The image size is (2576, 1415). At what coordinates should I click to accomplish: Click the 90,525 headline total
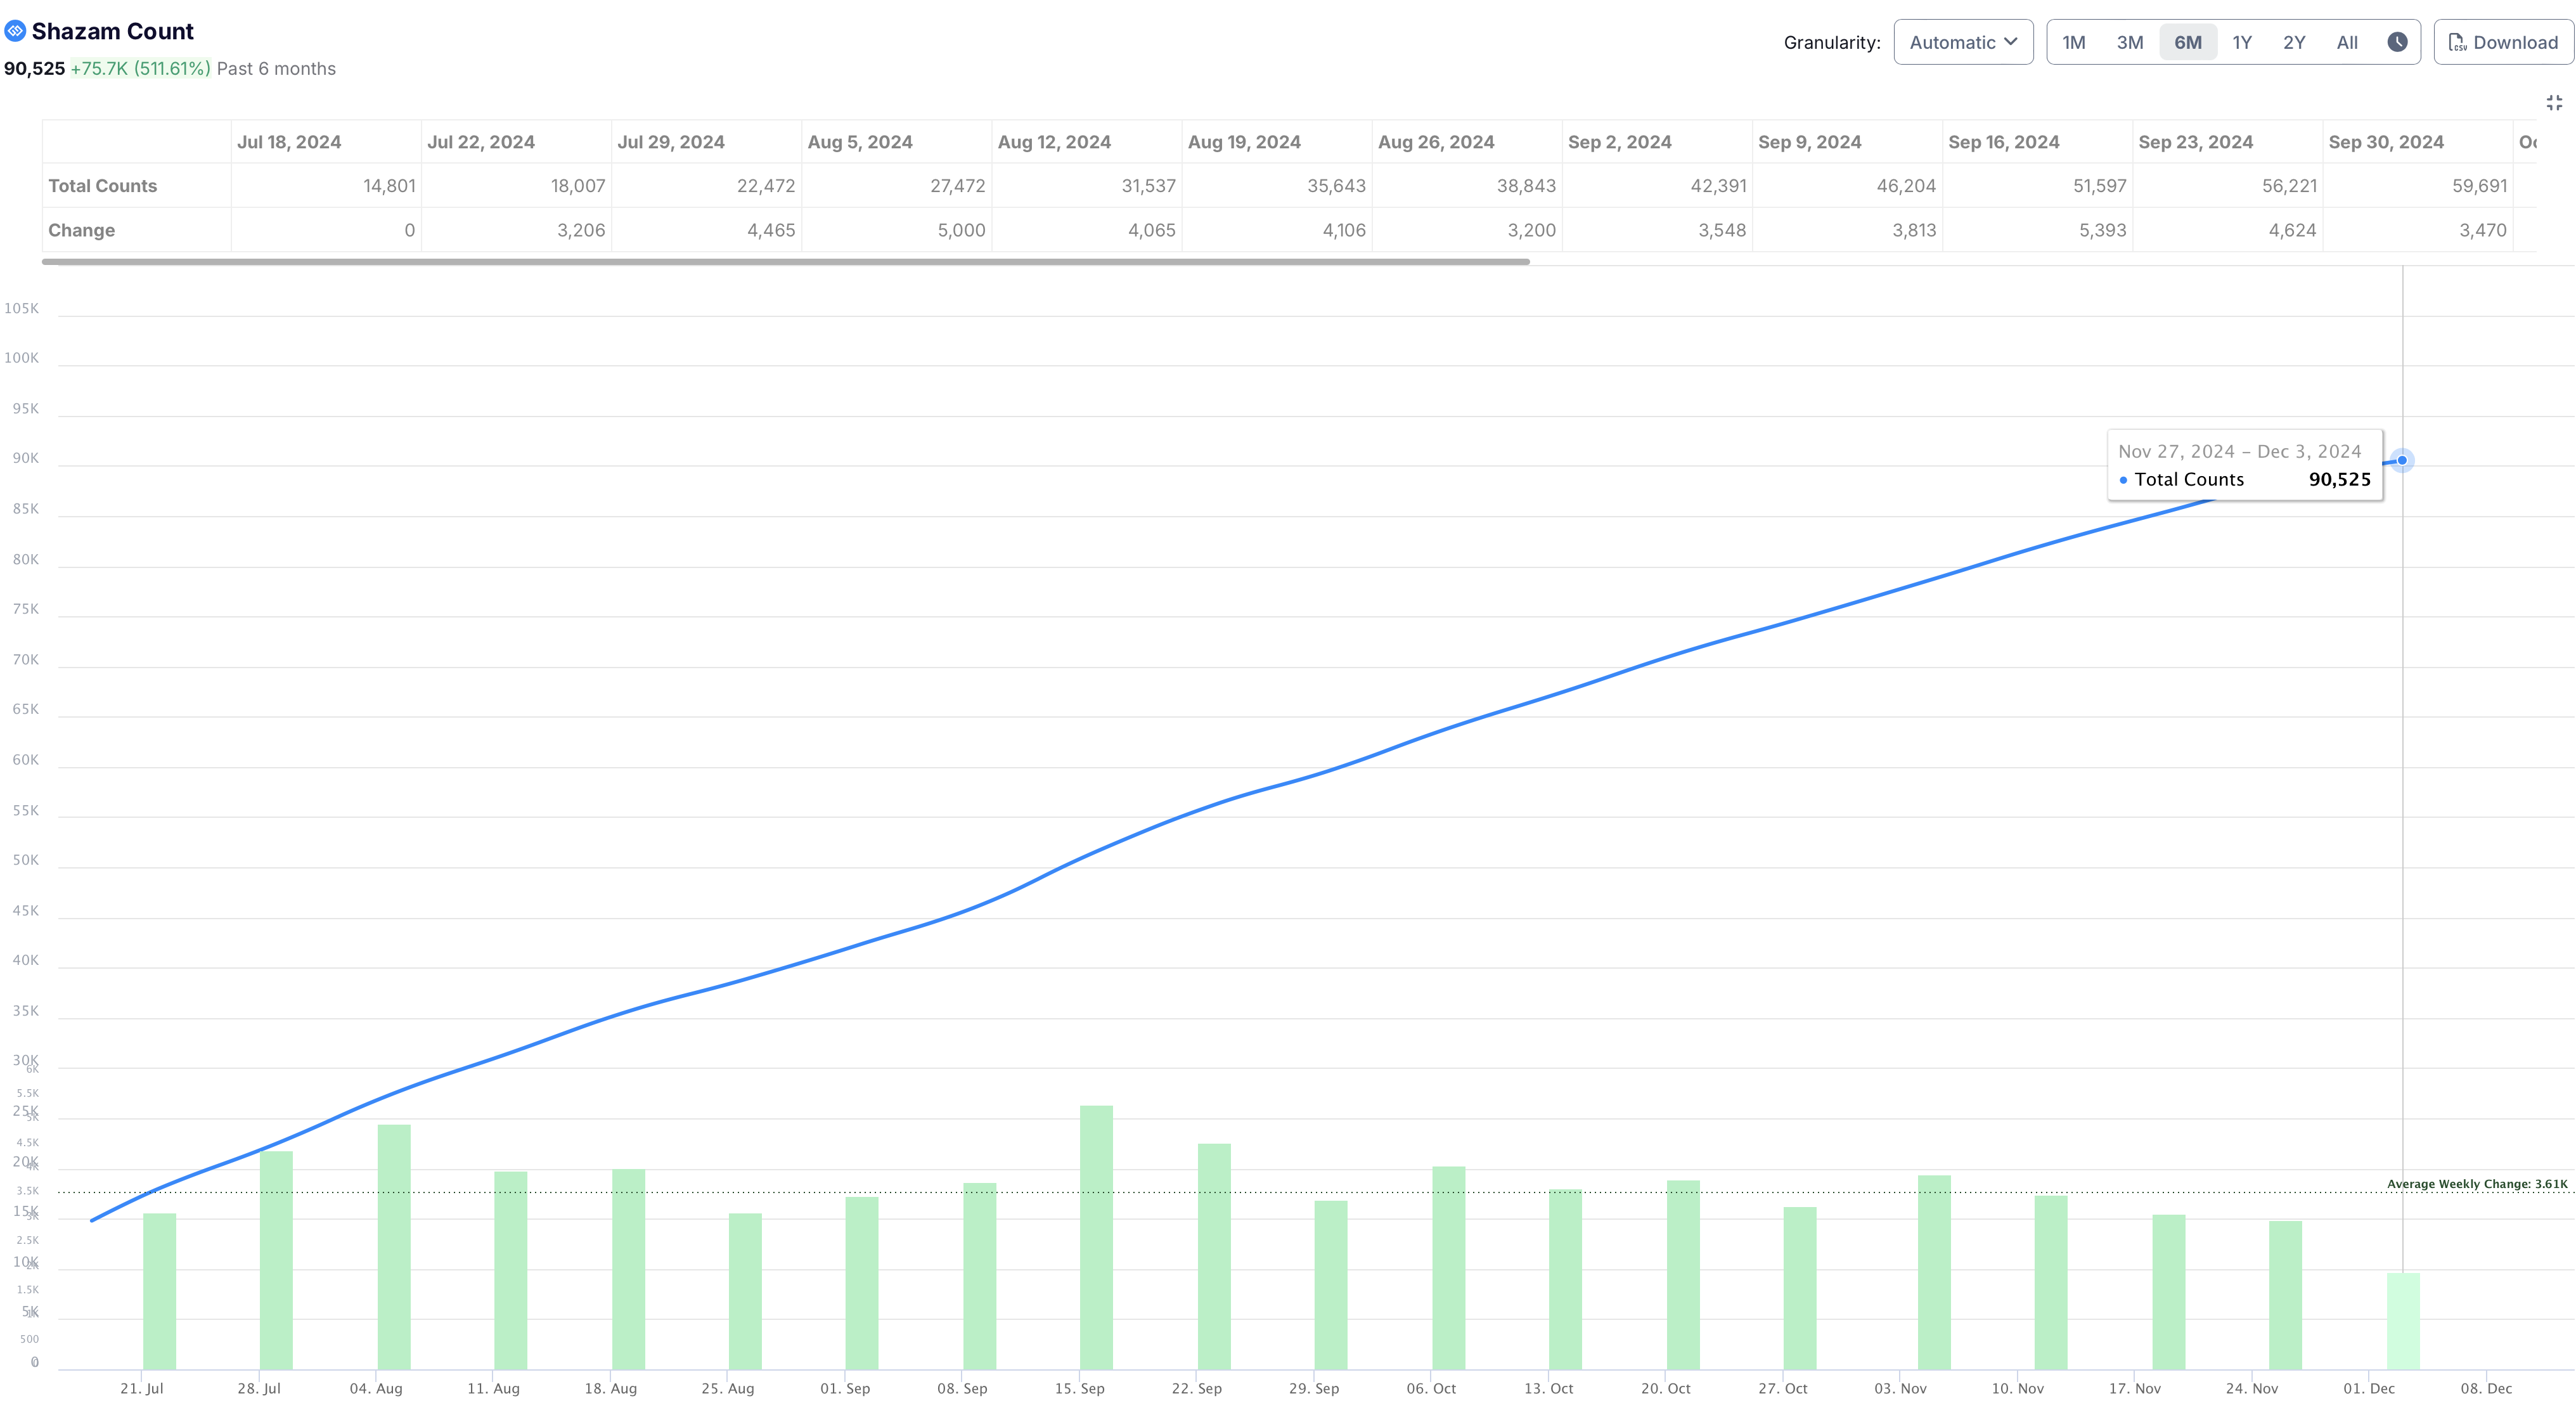click(34, 68)
